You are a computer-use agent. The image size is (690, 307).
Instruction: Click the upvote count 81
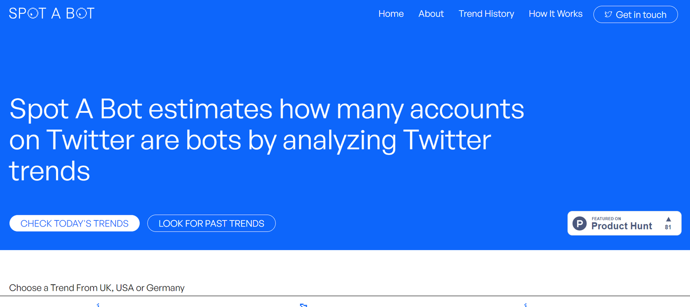click(668, 227)
